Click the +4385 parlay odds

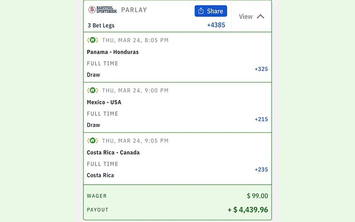(216, 25)
